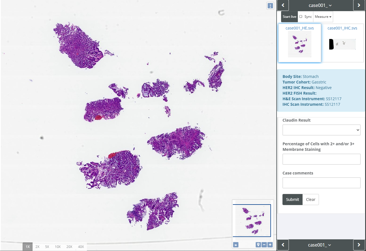Click the top next case arrow

click(x=359, y=5)
